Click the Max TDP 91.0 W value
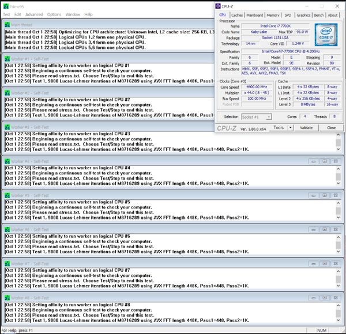The height and width of the screenshot is (334, 346). click(x=302, y=32)
